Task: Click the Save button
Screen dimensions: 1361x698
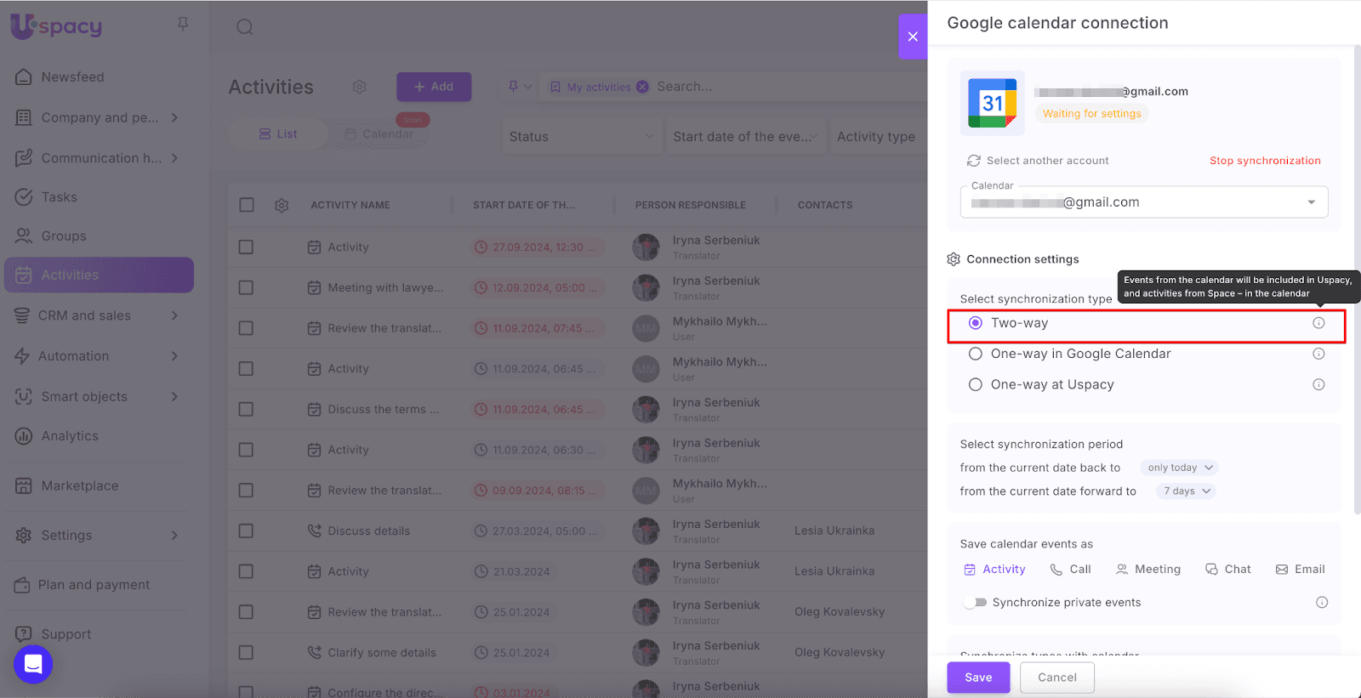Action: pos(978,678)
